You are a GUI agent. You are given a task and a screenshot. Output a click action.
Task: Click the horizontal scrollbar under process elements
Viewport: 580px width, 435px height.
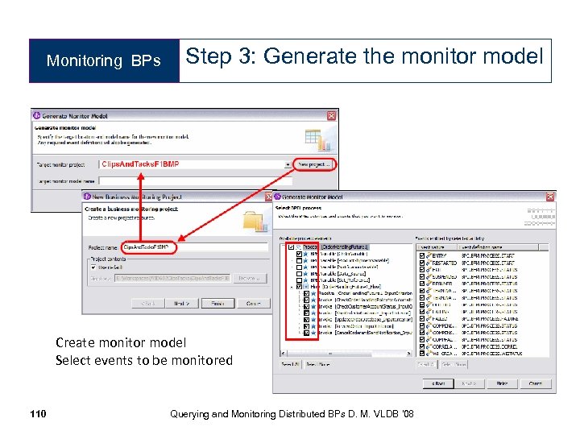click(346, 354)
